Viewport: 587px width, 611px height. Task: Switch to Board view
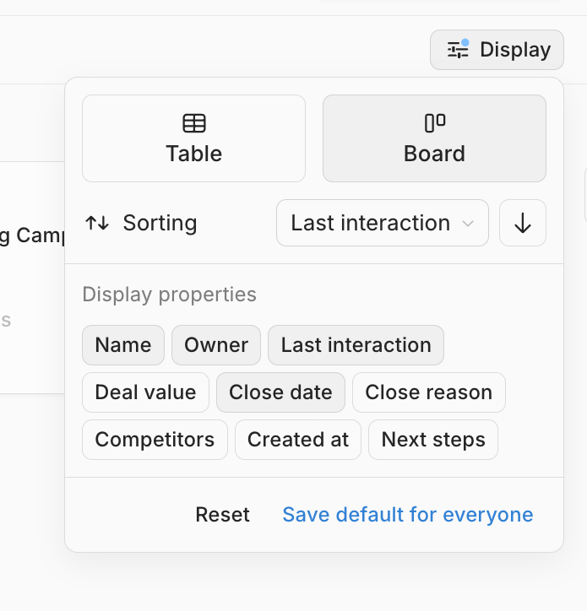pyautogui.click(x=434, y=138)
